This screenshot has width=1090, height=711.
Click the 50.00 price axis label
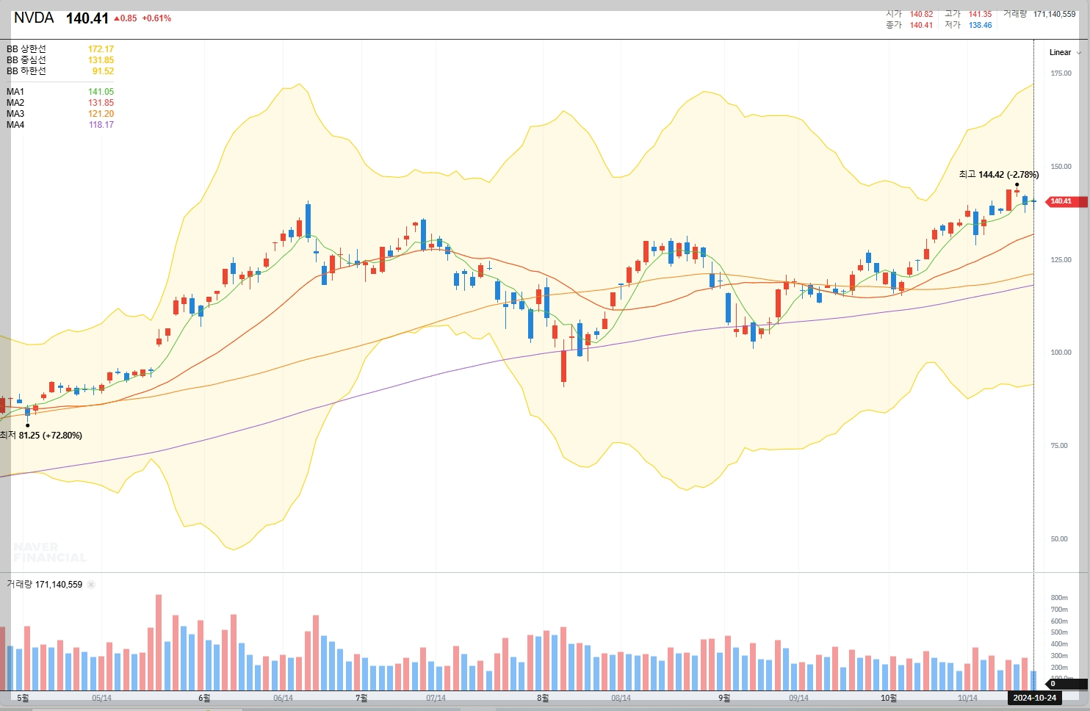1061,539
